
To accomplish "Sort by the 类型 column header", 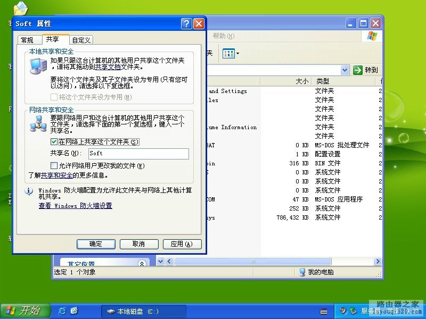I will coord(343,81).
